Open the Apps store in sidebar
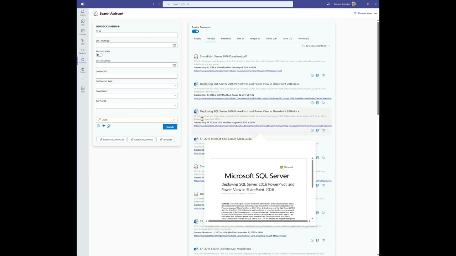This screenshot has width=456, height=256. (x=83, y=89)
